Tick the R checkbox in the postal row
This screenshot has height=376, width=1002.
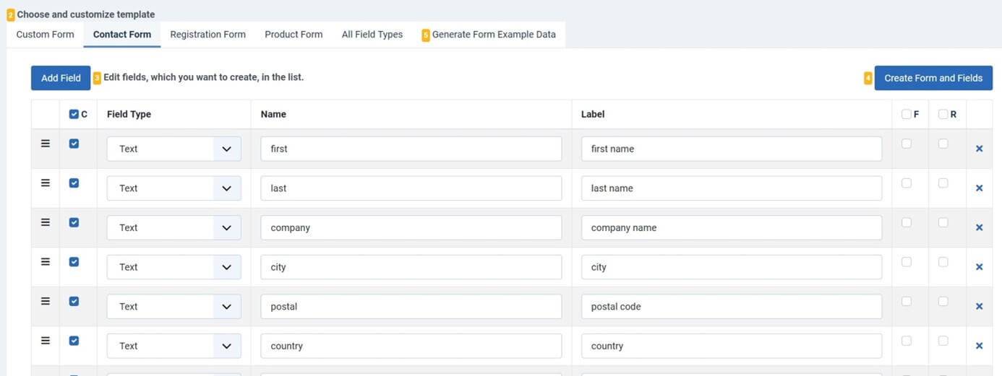pyautogui.click(x=943, y=301)
